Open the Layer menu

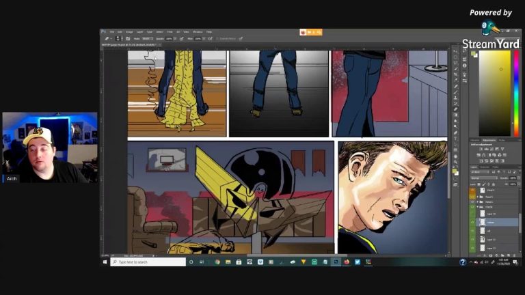tap(139, 32)
